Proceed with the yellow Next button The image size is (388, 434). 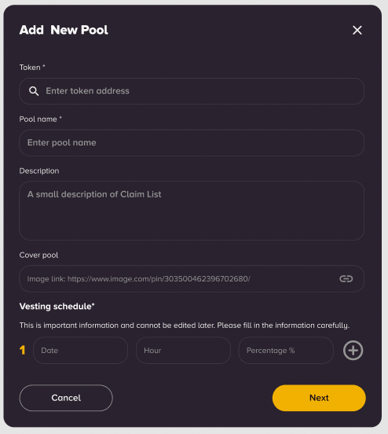pos(319,398)
